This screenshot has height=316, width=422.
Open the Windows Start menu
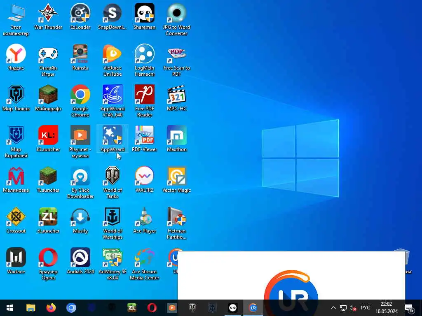click(10, 308)
